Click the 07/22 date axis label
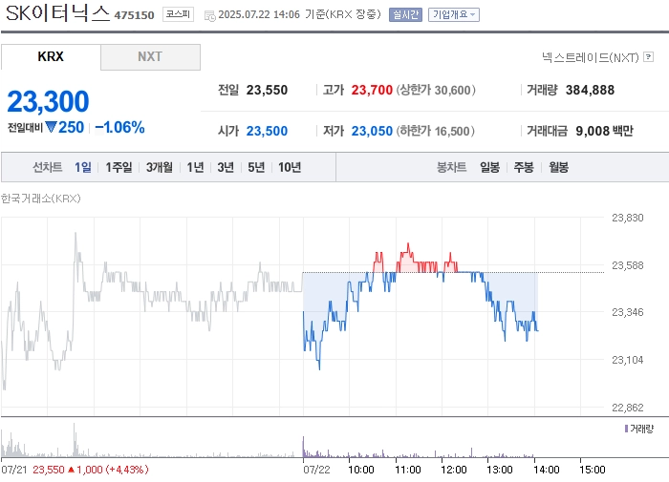 pos(316,470)
